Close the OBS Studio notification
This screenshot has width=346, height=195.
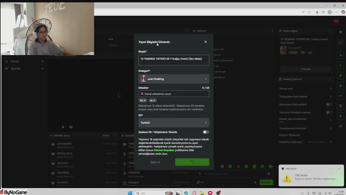coord(339,168)
